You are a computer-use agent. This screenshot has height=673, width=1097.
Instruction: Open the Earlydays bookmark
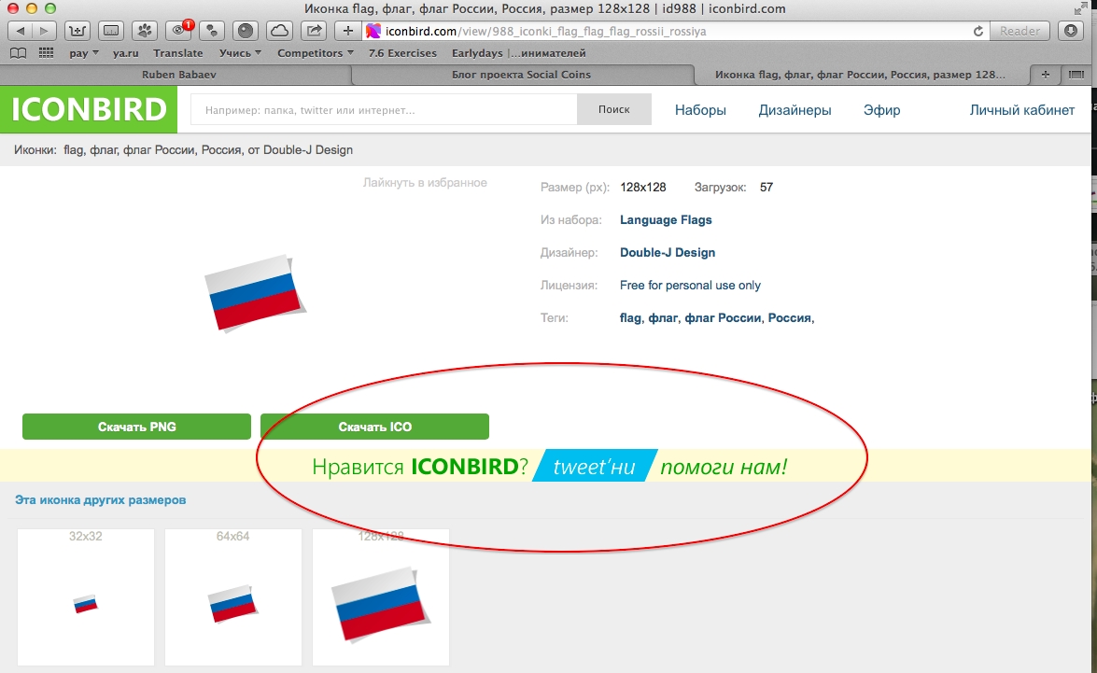[x=518, y=53]
